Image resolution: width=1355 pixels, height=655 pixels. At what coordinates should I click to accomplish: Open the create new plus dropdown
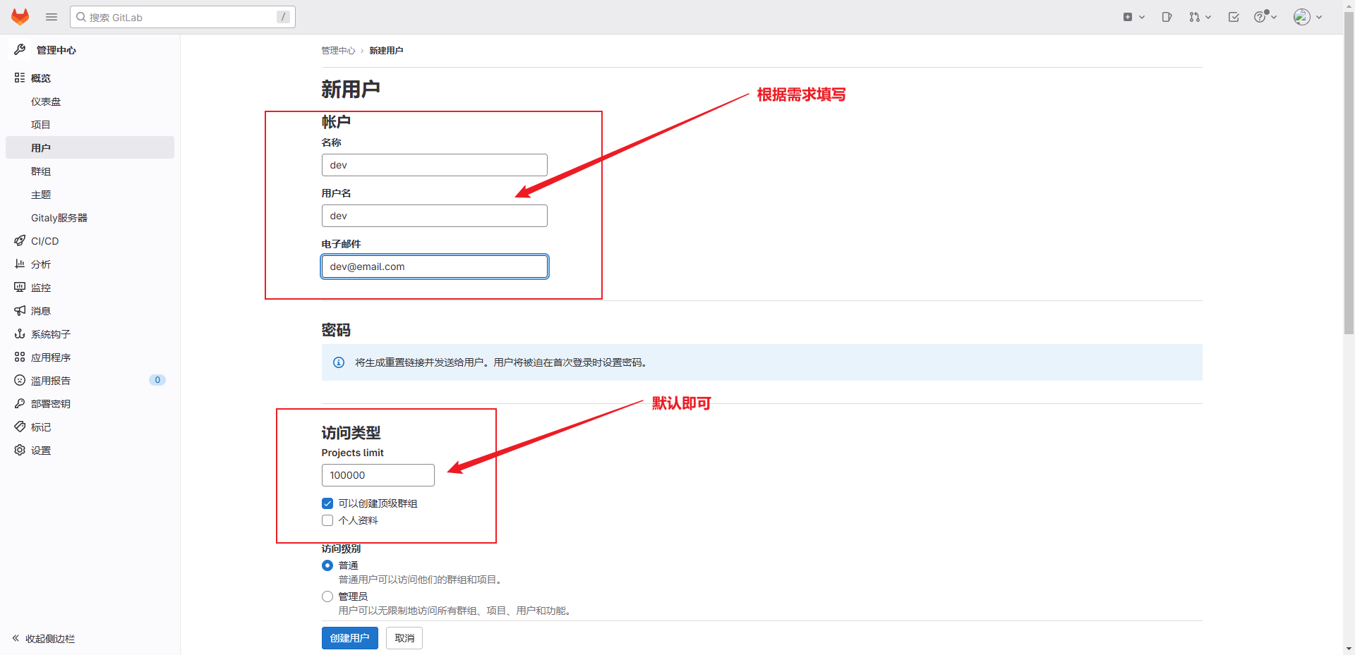tap(1133, 17)
